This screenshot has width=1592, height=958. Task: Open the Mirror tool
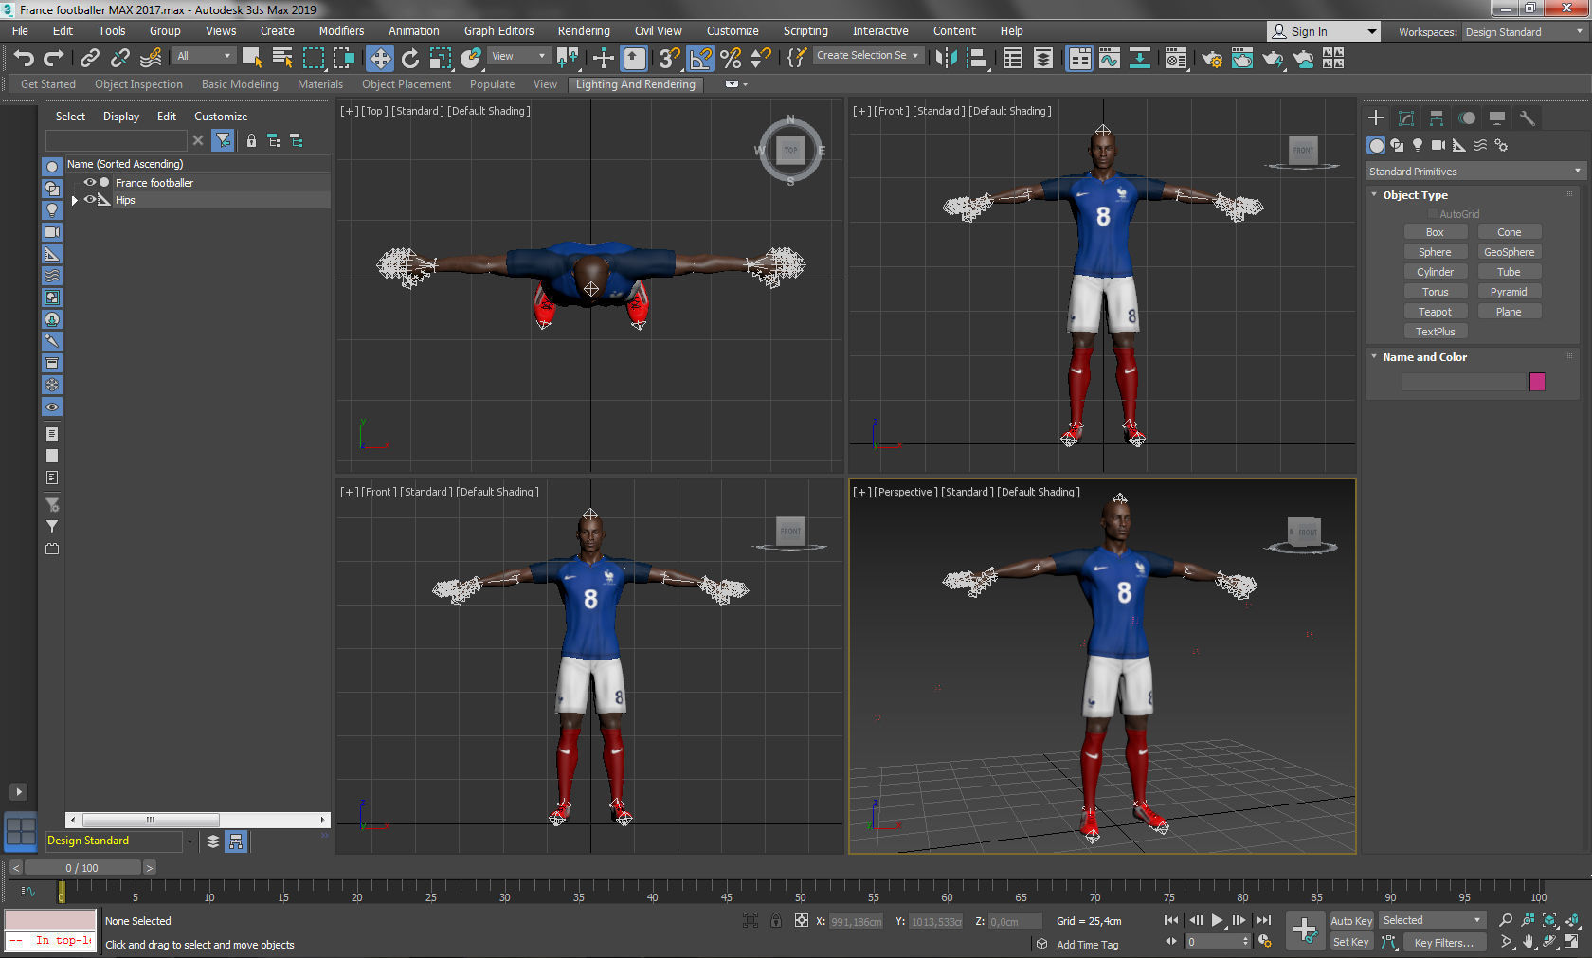tap(946, 59)
